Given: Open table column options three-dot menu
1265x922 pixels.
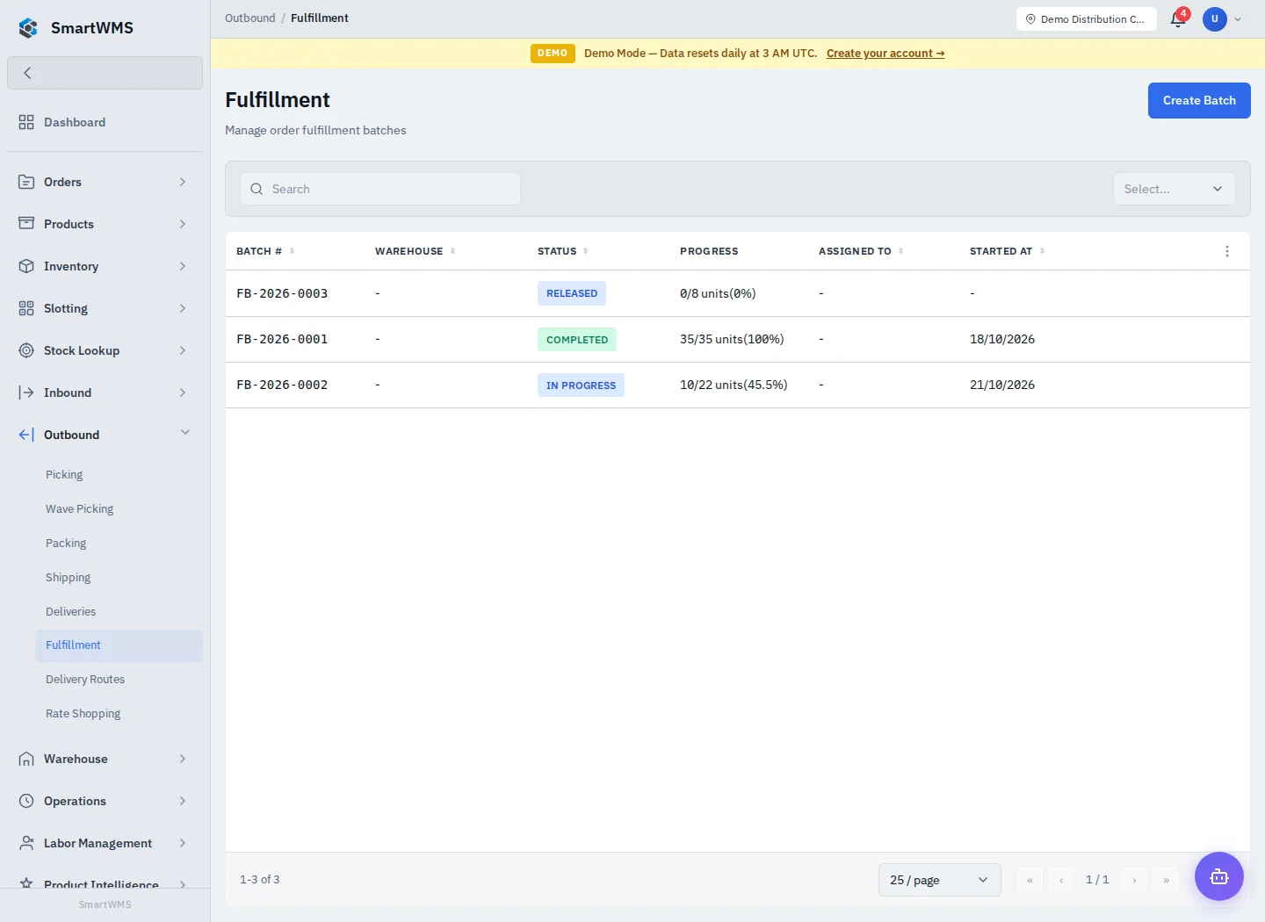Looking at the screenshot, I should [1227, 251].
